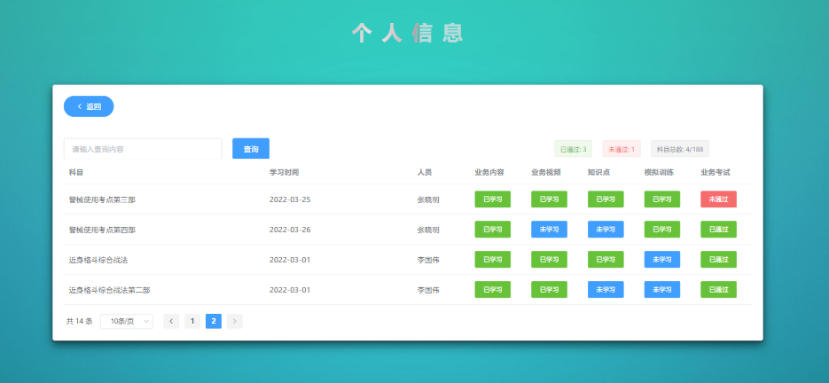Go to previous page with left arrow

171,321
